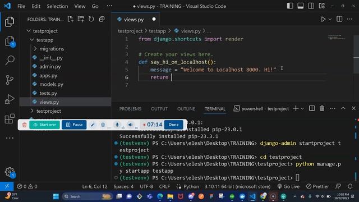Viewport: 359px width, 202px height.
Task: Open the Source Control view
Action: tap(10, 80)
